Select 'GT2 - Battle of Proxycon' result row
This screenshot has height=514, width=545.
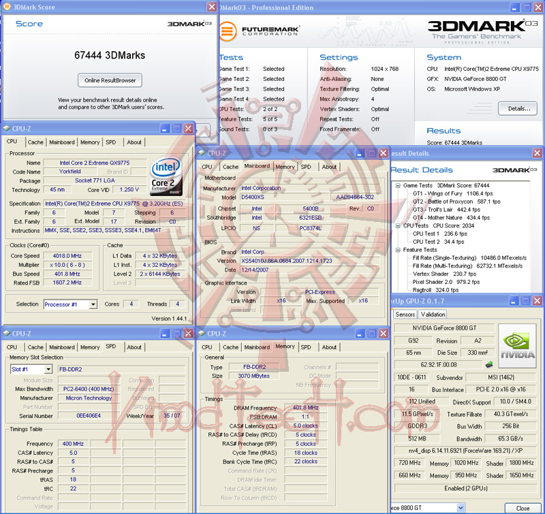click(456, 202)
